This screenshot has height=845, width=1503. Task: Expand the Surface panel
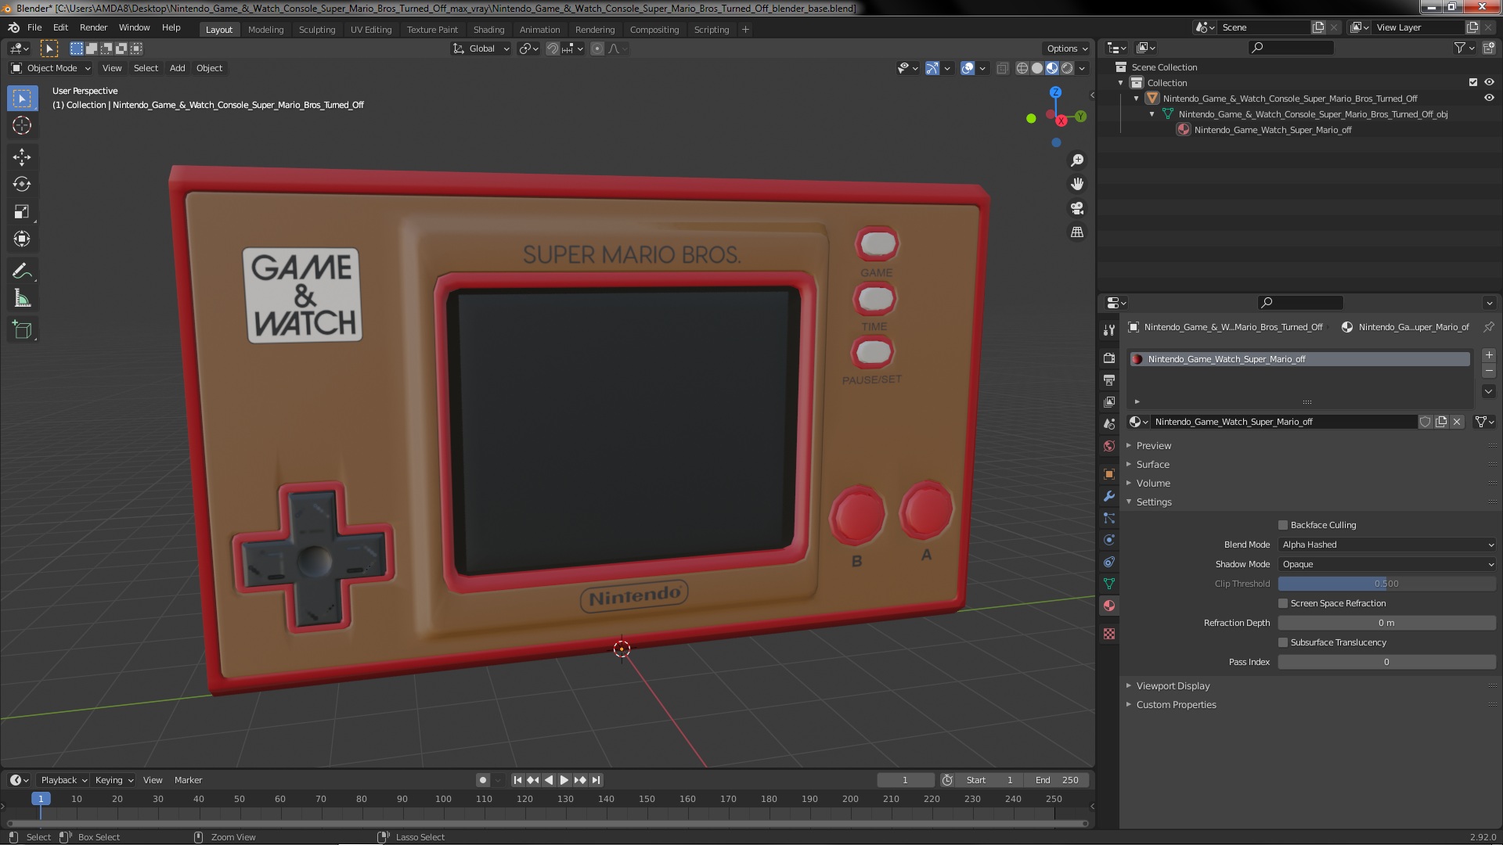tap(1152, 464)
